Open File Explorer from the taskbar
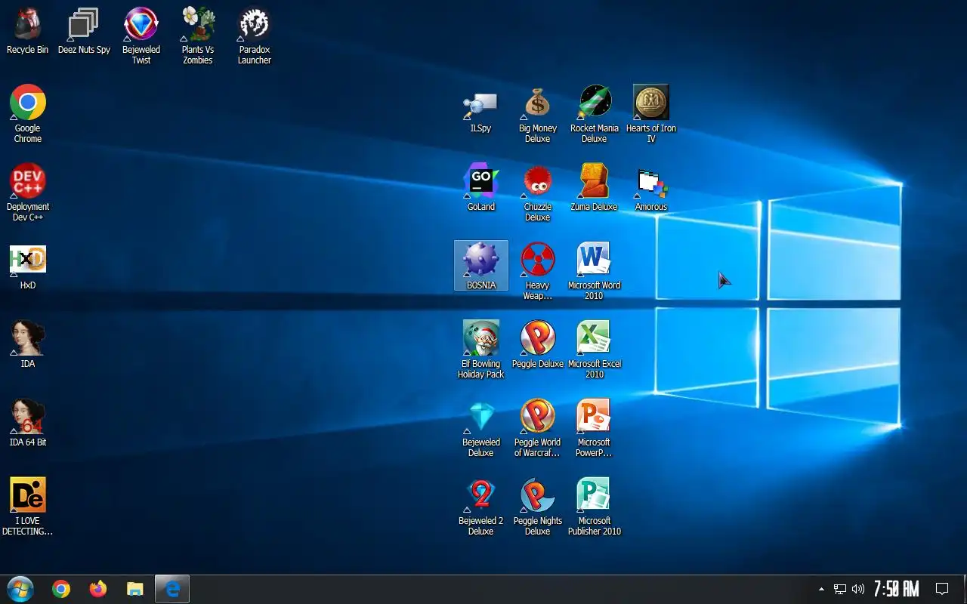The width and height of the screenshot is (967, 604). pos(135,589)
